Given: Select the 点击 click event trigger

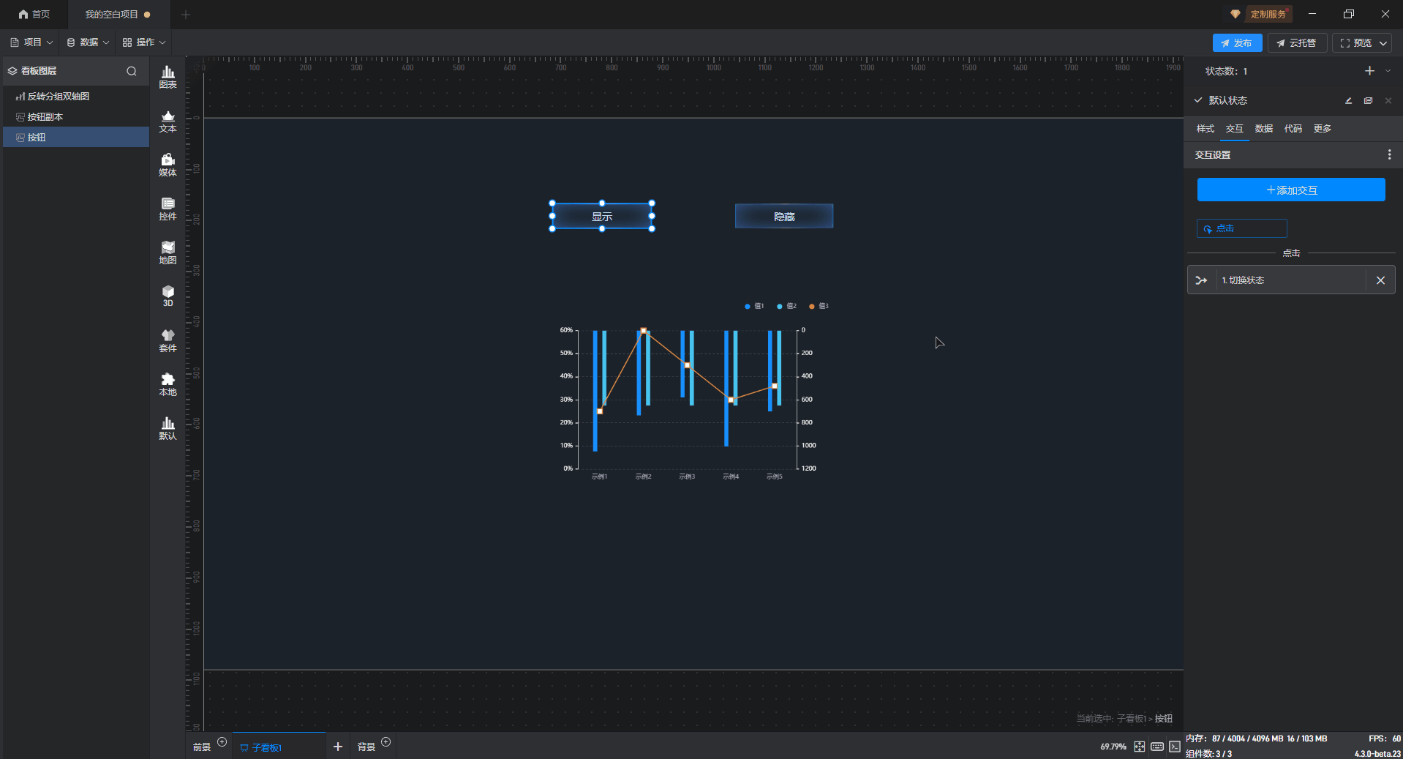Looking at the screenshot, I should [x=1241, y=228].
